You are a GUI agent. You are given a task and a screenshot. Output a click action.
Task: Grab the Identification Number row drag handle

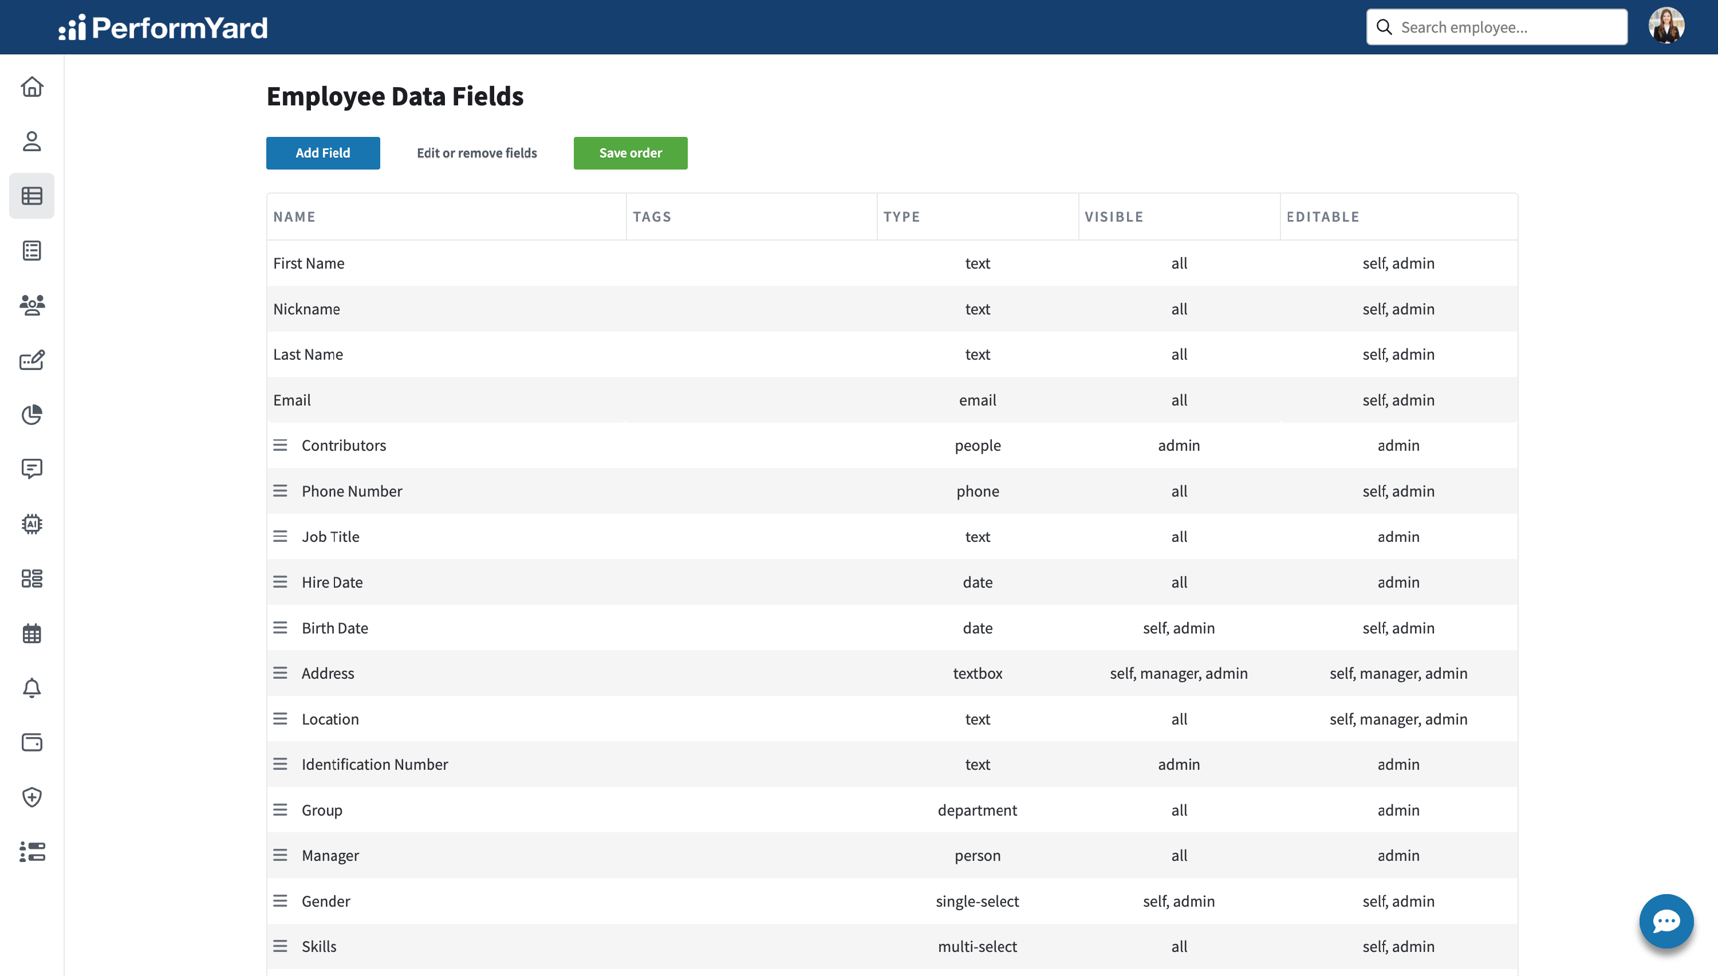click(x=280, y=764)
